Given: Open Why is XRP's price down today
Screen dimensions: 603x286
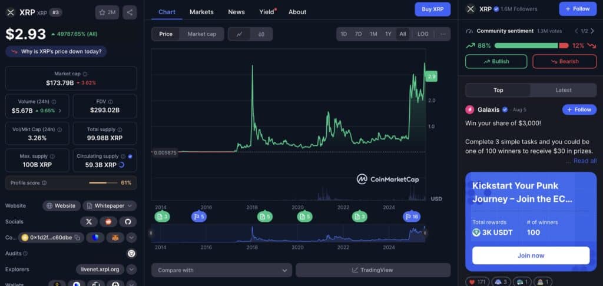Looking at the screenshot, I should [56, 52].
